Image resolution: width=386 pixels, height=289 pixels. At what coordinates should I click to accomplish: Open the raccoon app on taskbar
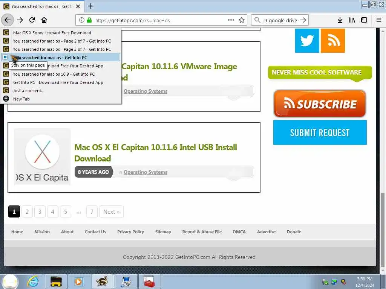coord(102,281)
